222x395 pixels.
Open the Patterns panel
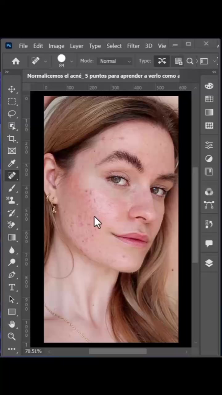pyautogui.click(x=209, y=126)
